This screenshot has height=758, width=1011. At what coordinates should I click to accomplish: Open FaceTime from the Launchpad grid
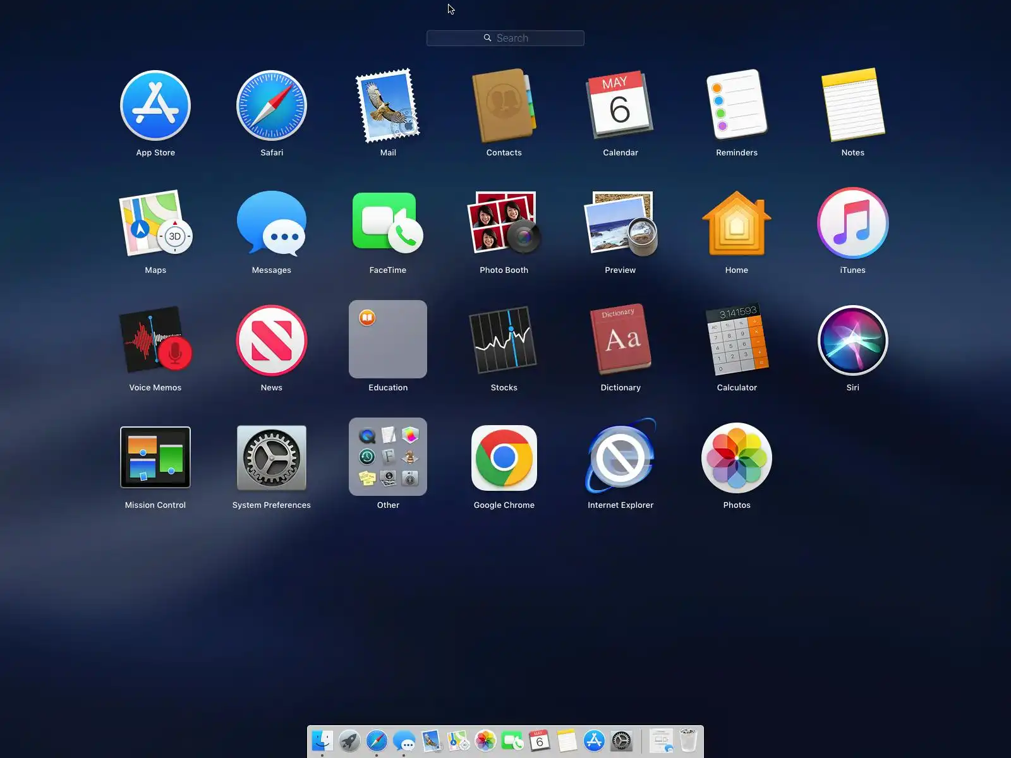coord(388,223)
